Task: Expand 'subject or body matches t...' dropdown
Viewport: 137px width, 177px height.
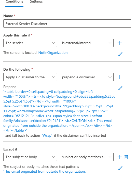Action: [87, 157]
